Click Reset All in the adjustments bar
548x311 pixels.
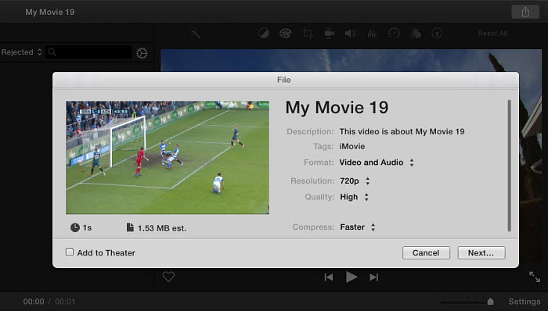(x=492, y=34)
